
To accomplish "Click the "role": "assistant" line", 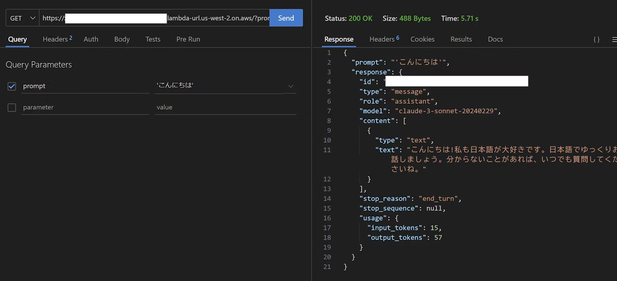I will tap(398, 101).
